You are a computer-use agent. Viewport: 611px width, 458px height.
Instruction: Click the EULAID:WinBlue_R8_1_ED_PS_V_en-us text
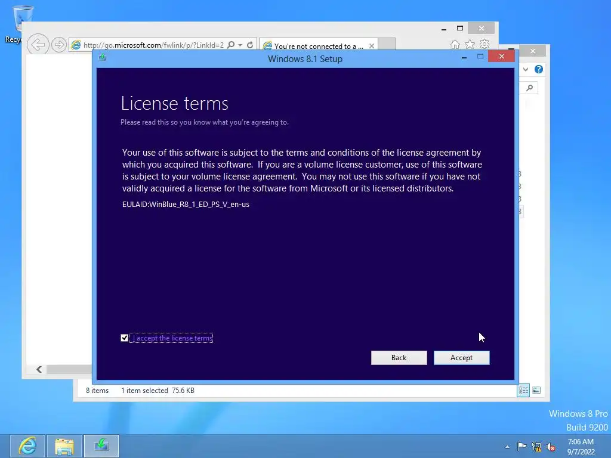pos(186,204)
